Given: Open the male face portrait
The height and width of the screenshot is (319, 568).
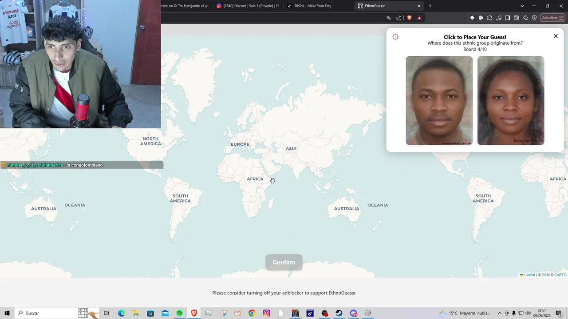Looking at the screenshot, I should pos(439,101).
